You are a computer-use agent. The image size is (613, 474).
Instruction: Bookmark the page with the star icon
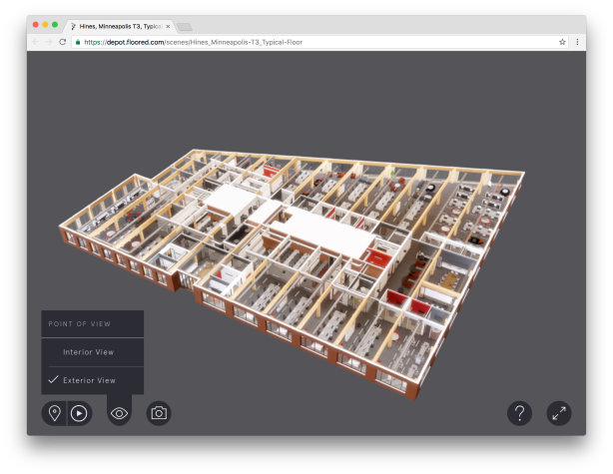click(562, 42)
